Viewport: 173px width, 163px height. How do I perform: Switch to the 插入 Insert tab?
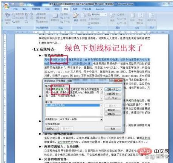pos(24,9)
